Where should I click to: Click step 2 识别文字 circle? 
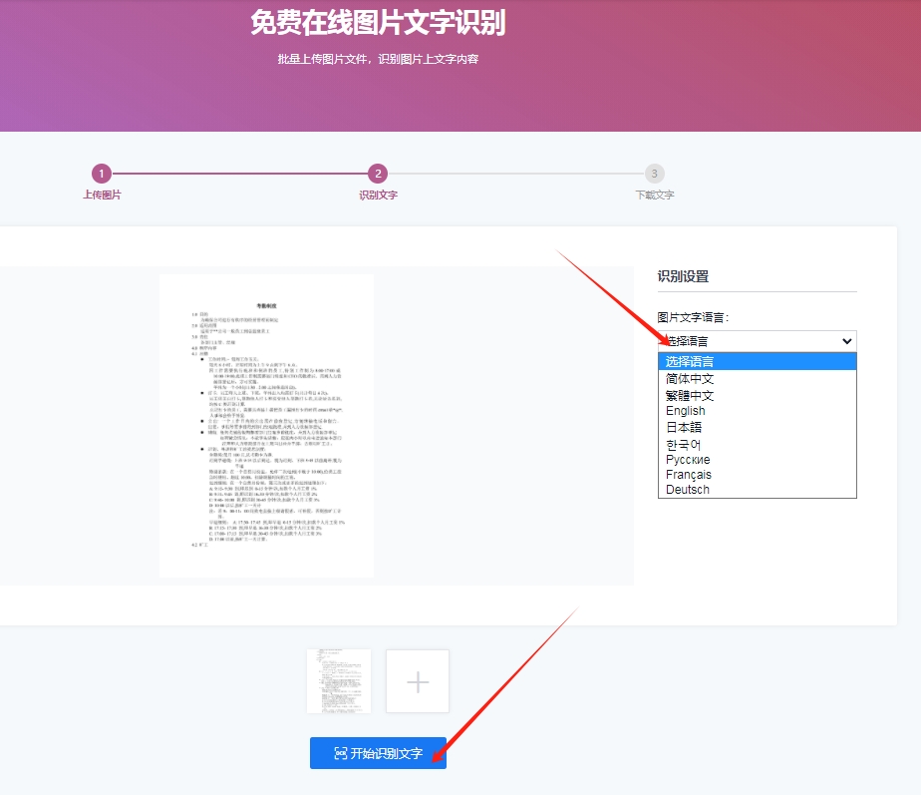pos(378,174)
